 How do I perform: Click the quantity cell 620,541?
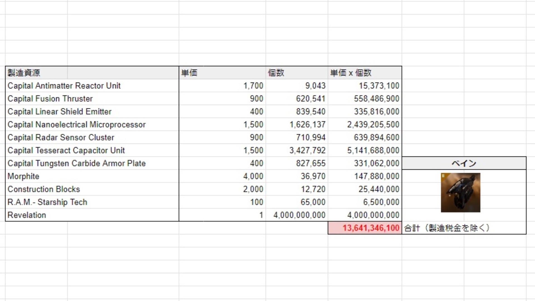click(x=297, y=99)
